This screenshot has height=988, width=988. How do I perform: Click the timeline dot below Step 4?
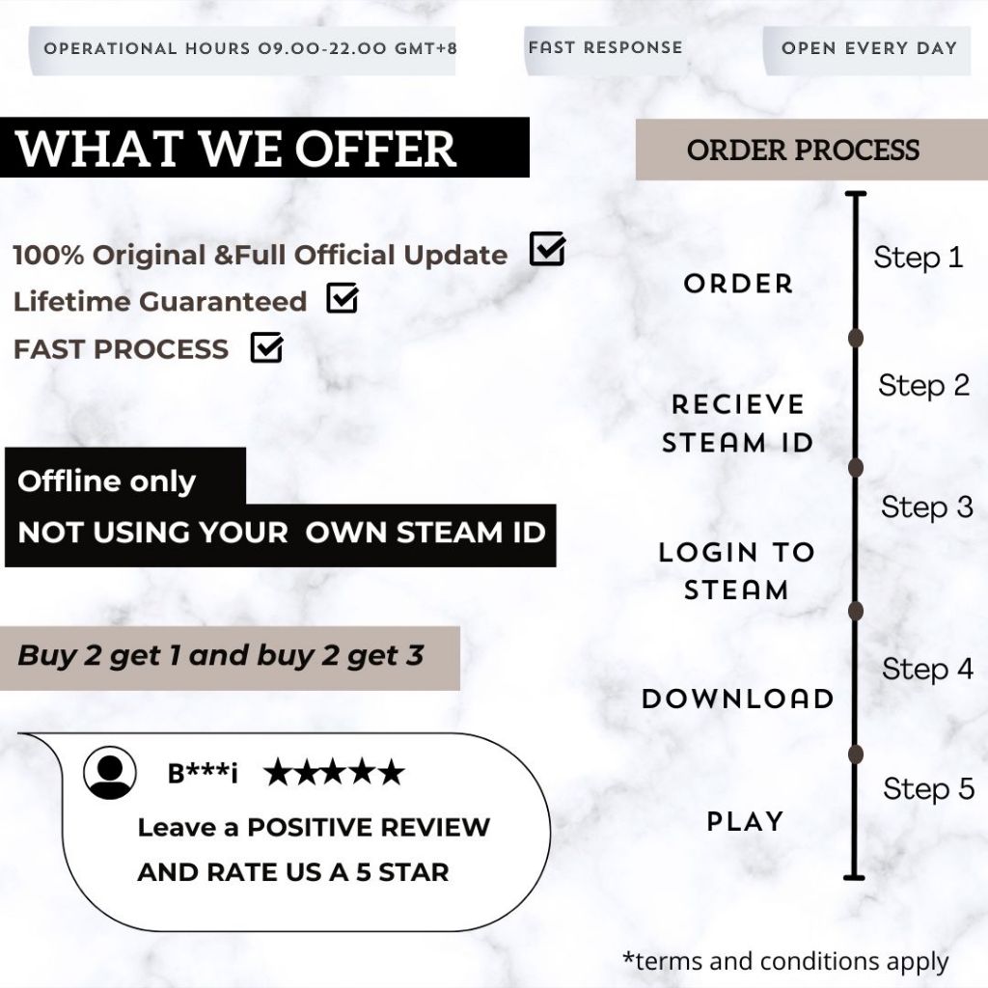(x=855, y=753)
